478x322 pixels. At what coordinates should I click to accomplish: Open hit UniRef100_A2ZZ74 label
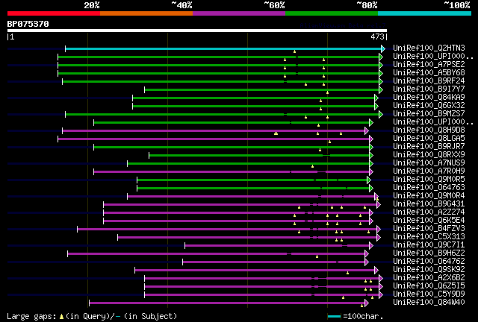[x=429, y=212]
